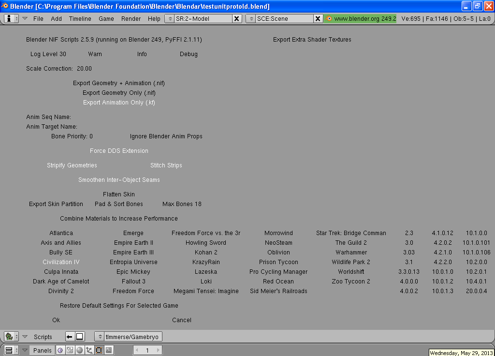The height and width of the screenshot is (356, 495).
Task: Click the Blender logo next to www.blender.org
Action: click(x=329, y=19)
